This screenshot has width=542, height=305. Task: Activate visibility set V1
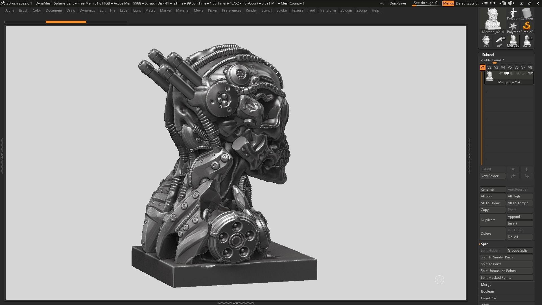point(482,67)
